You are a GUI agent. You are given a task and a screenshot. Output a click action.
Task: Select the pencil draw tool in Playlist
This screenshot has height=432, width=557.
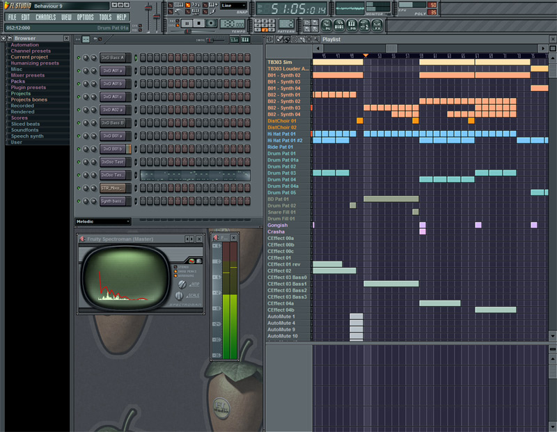280,40
